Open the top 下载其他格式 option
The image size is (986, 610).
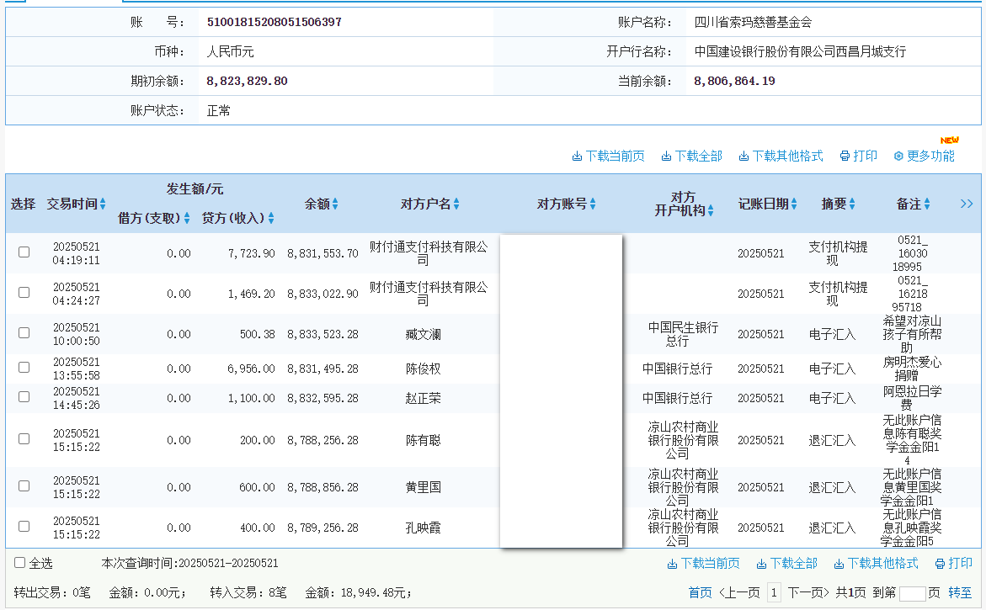tap(781, 156)
